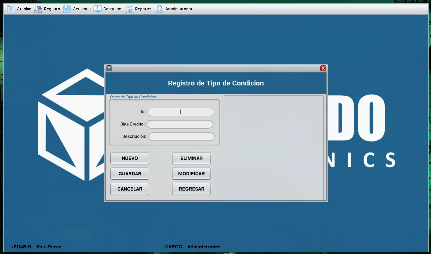Click the 'Paul Perez' user name

pyautogui.click(x=49, y=247)
